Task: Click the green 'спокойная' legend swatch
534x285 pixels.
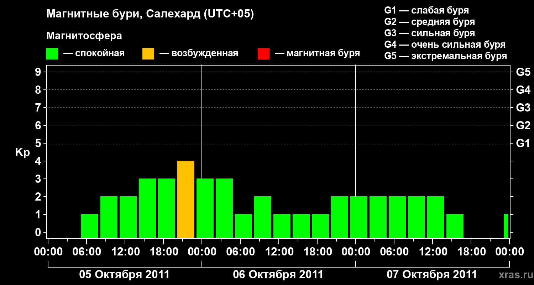Action: tap(52, 54)
